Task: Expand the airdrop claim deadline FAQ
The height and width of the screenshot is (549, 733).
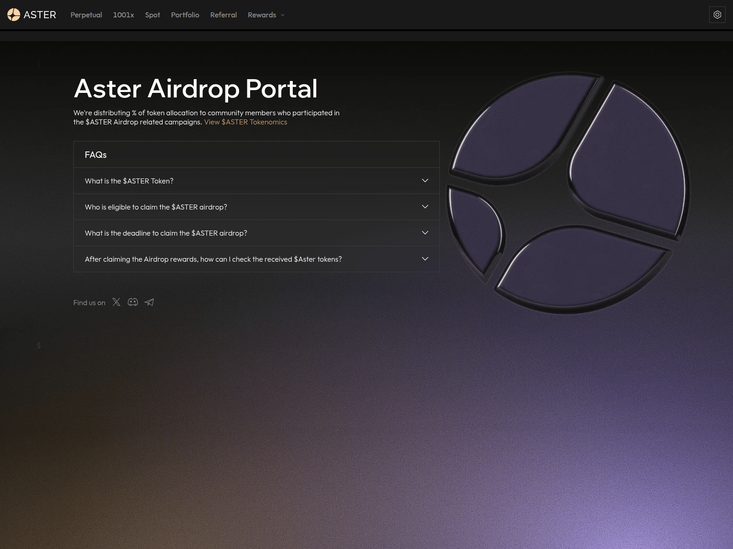Action: [x=256, y=233]
